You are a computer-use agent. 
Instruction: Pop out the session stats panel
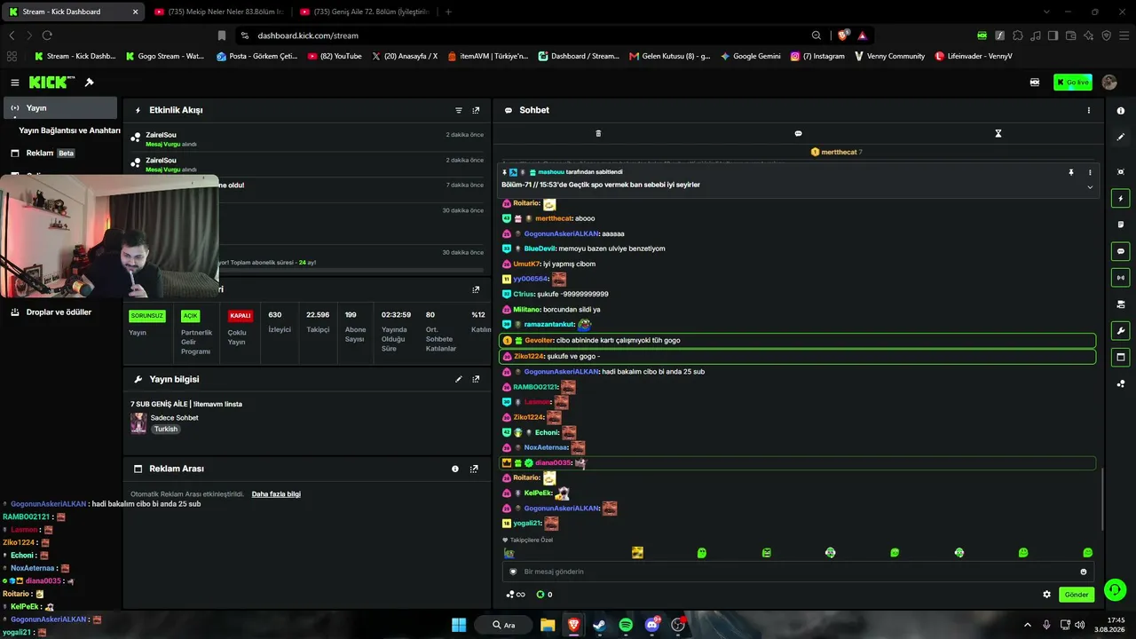coord(476,289)
